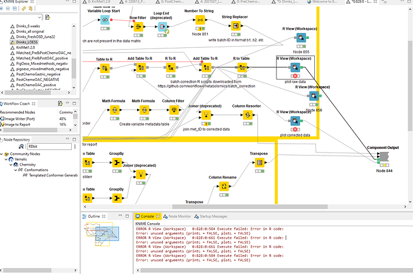This screenshot has width=413, height=274.
Task: Maximize the Node Repository panel
Action: click(74, 139)
